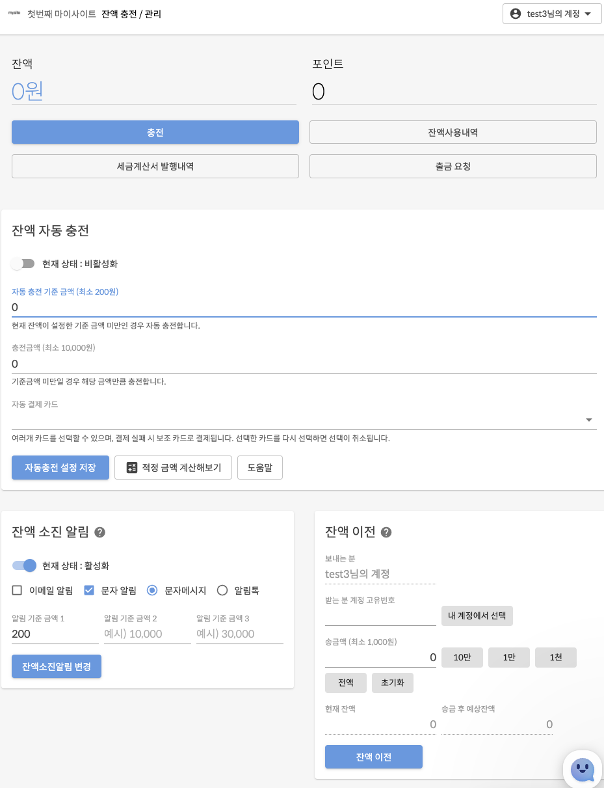Image resolution: width=604 pixels, height=788 pixels.
Task: Click the 자동 충전 기준 금액 input field
Action: point(304,307)
